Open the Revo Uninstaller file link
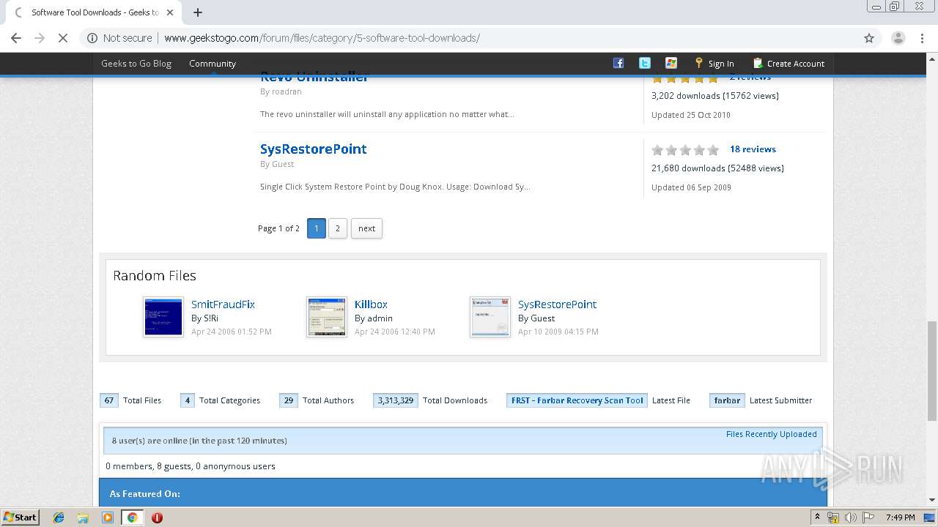This screenshot has width=938, height=527. click(x=314, y=78)
